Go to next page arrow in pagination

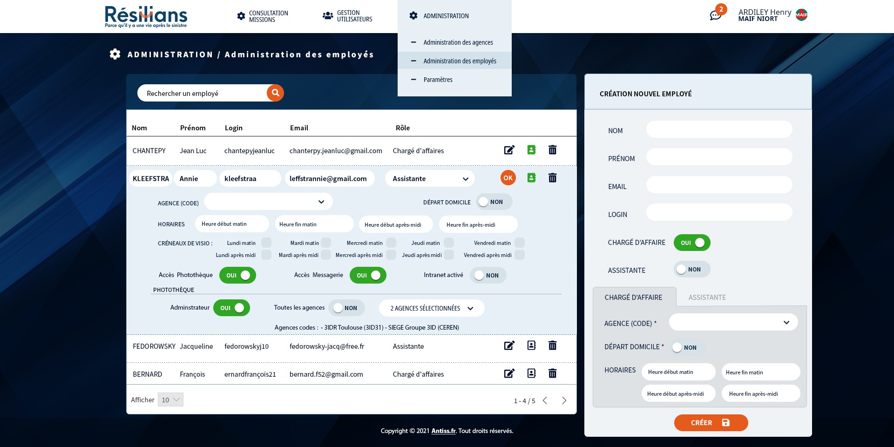pyautogui.click(x=564, y=400)
